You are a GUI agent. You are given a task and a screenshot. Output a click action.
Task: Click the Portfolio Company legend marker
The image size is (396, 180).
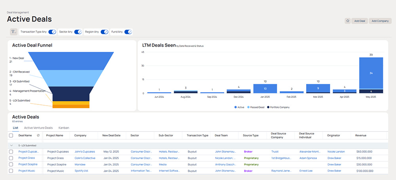tap(268, 107)
